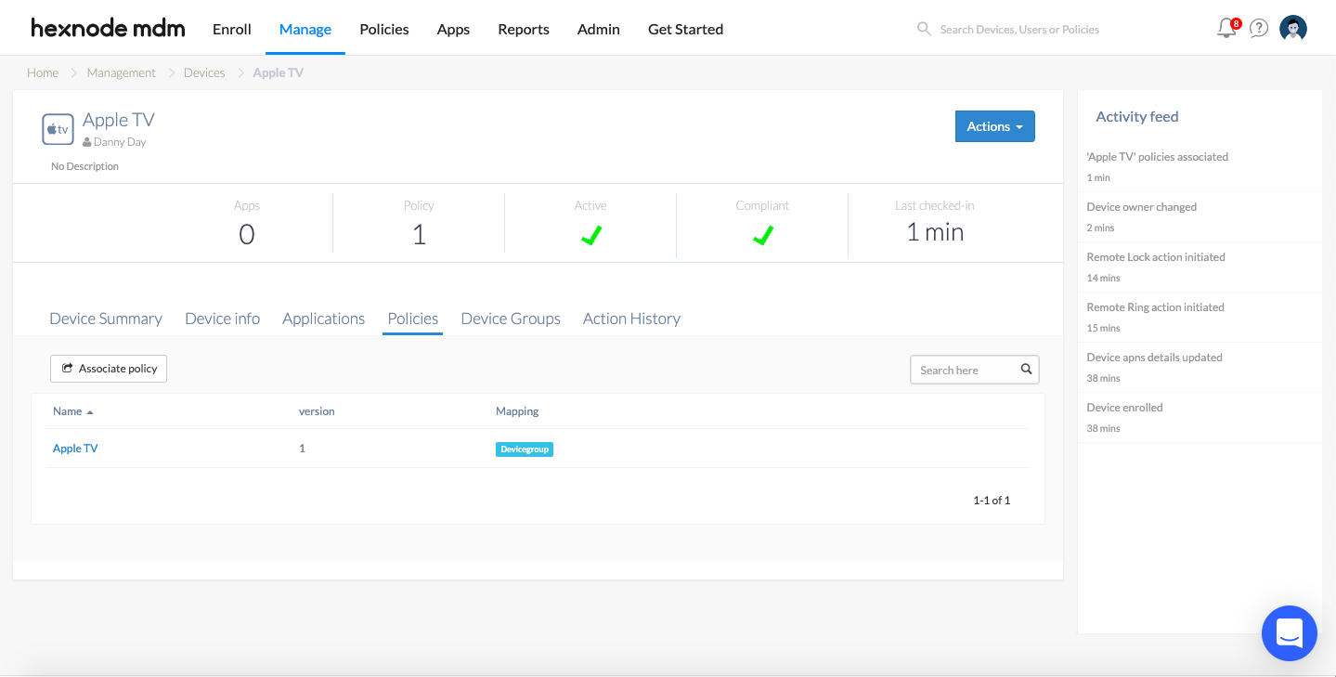
Task: Click the Danny Day owner name
Action: tap(120, 143)
